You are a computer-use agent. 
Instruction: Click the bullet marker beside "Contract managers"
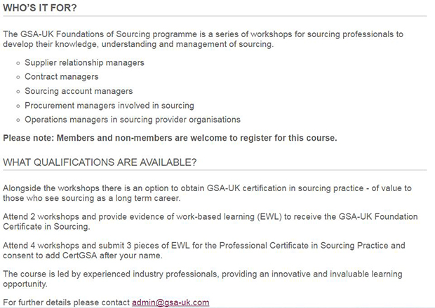coord(17,77)
